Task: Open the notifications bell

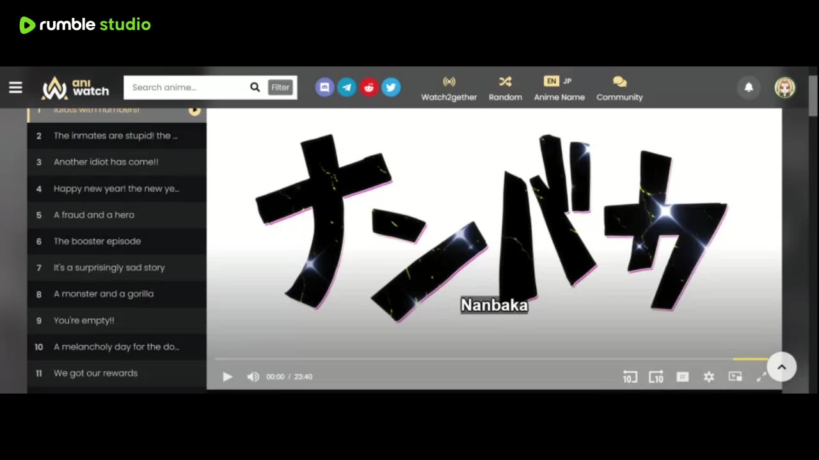Action: (x=749, y=88)
